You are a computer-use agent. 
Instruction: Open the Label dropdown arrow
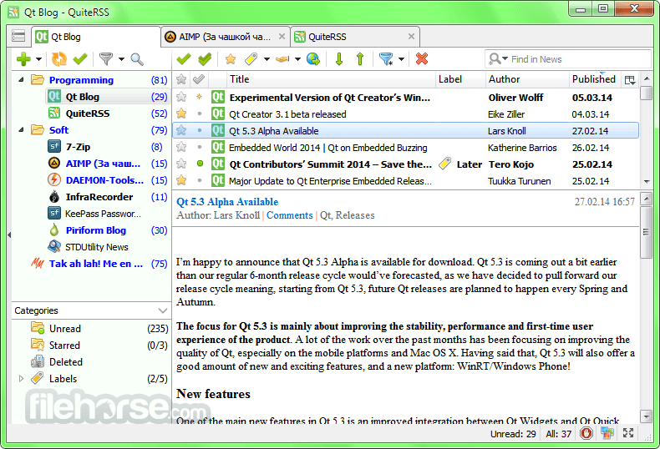tap(267, 59)
